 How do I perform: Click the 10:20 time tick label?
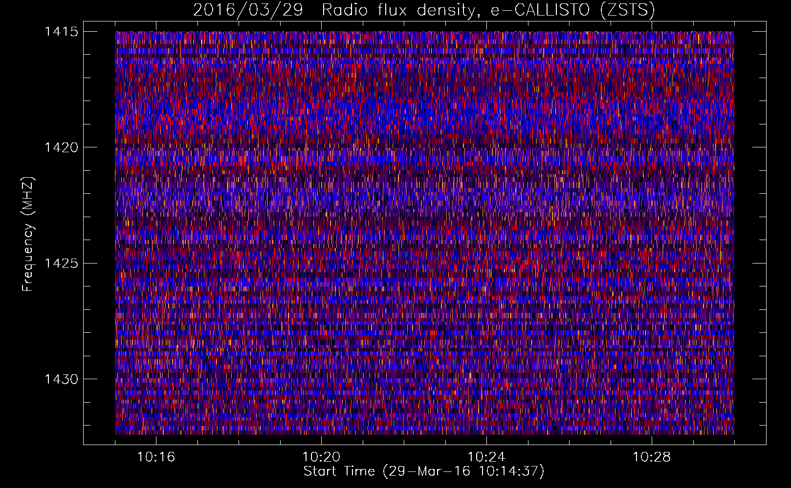[x=321, y=457]
